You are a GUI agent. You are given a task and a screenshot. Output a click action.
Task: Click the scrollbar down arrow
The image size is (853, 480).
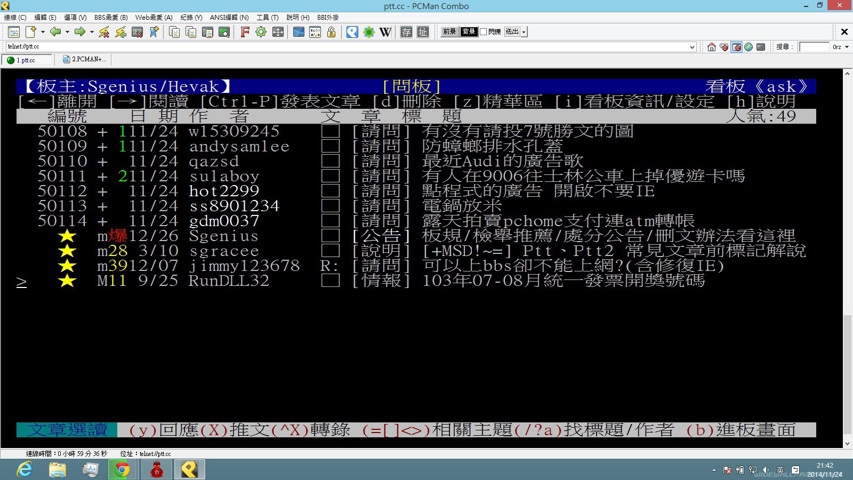847,444
